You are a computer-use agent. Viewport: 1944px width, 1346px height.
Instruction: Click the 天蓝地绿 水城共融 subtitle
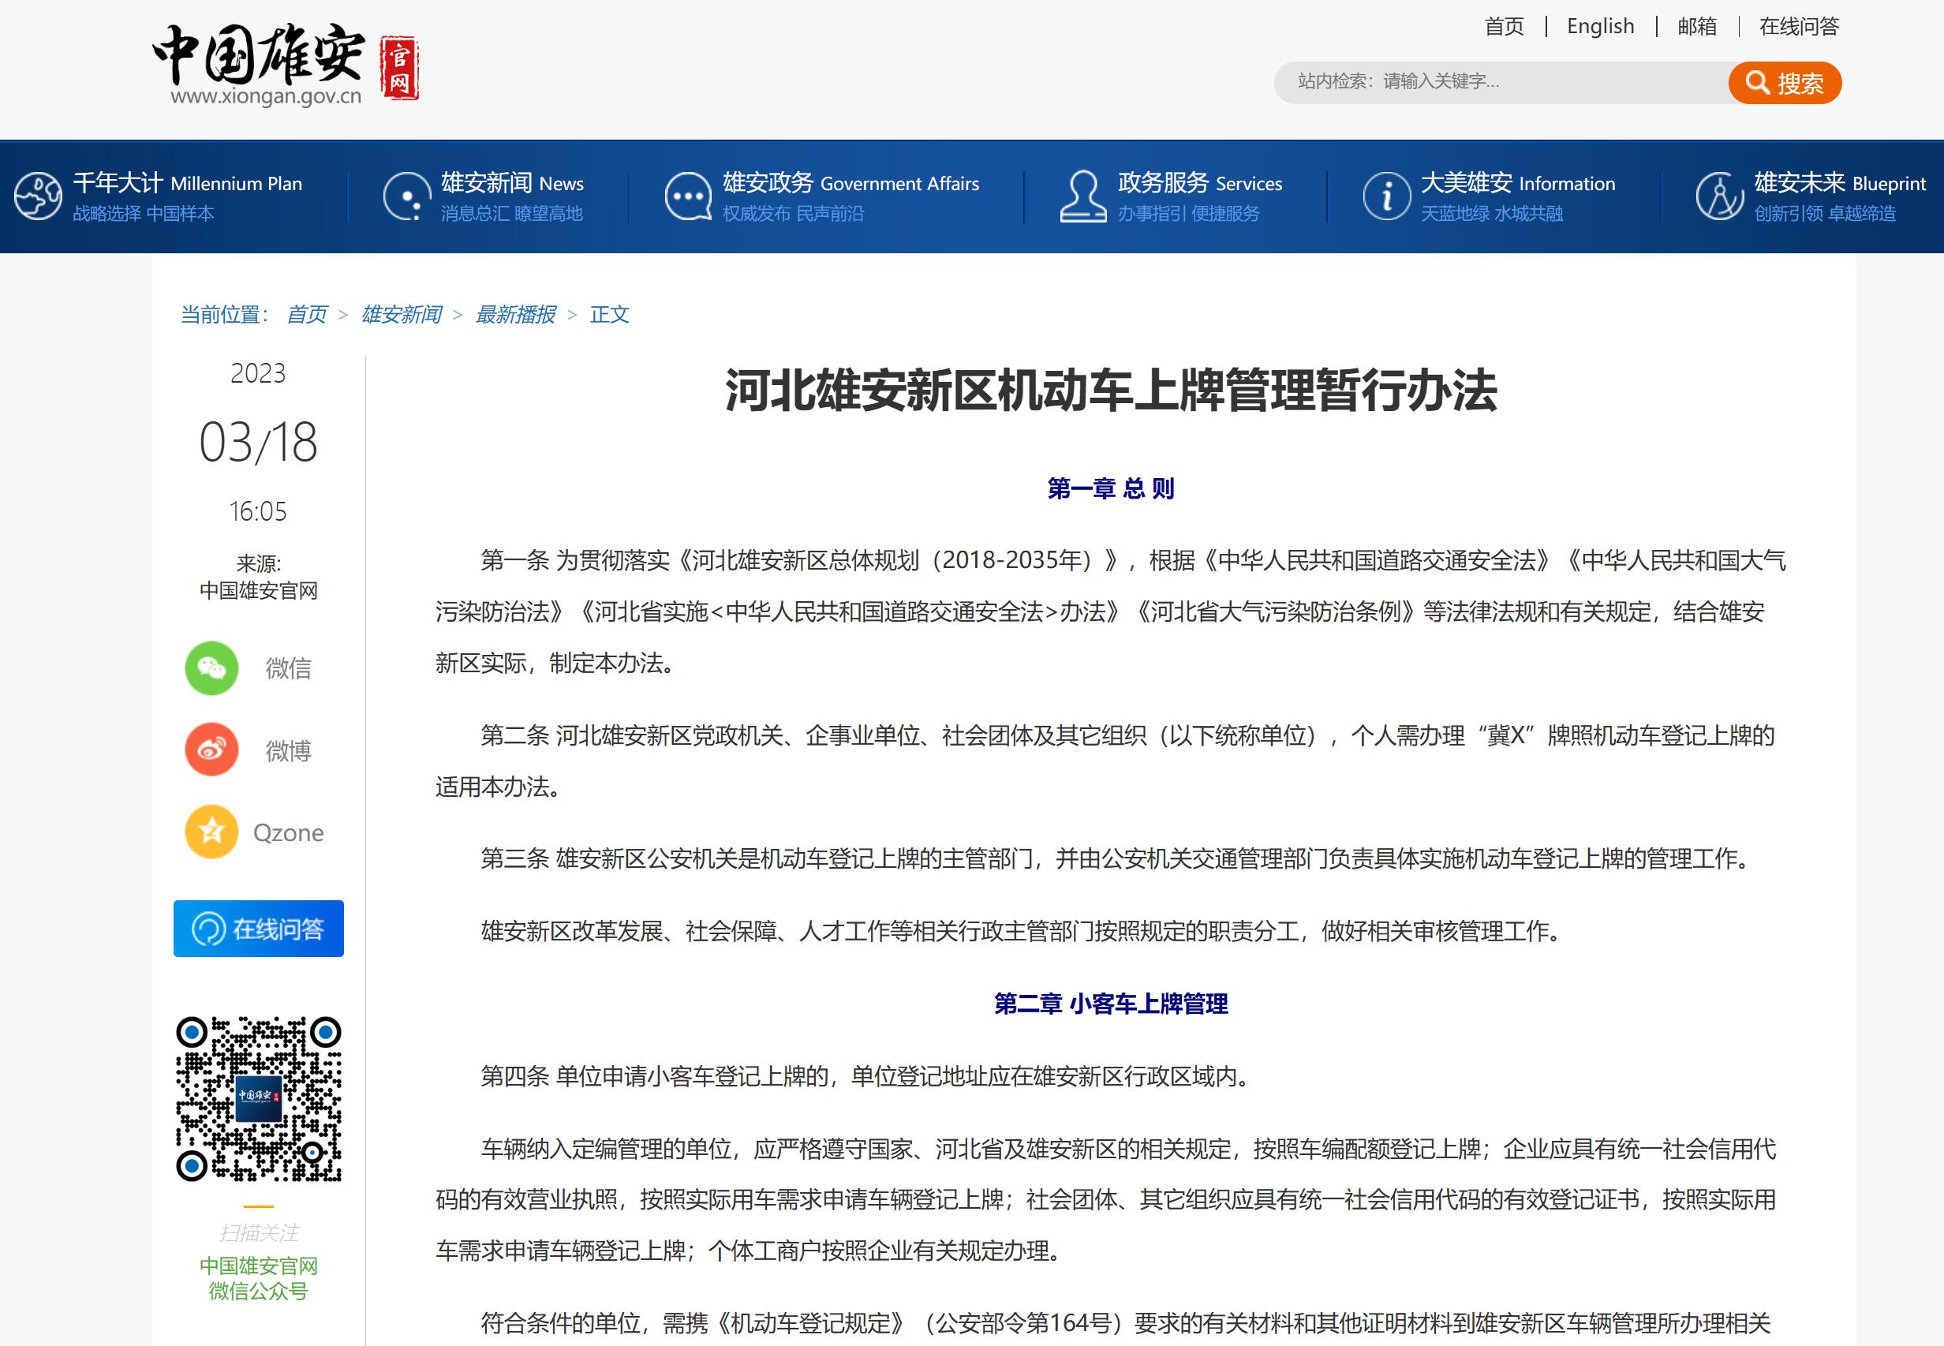tap(1492, 213)
